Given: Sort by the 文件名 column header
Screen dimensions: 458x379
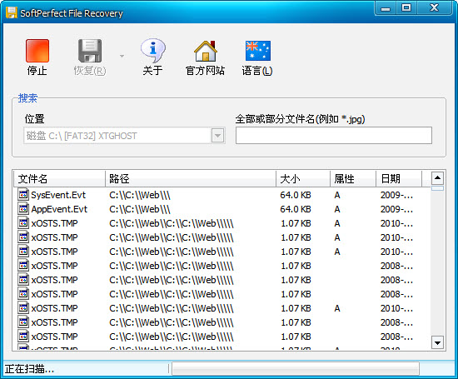Looking at the screenshot, I should (x=59, y=178).
